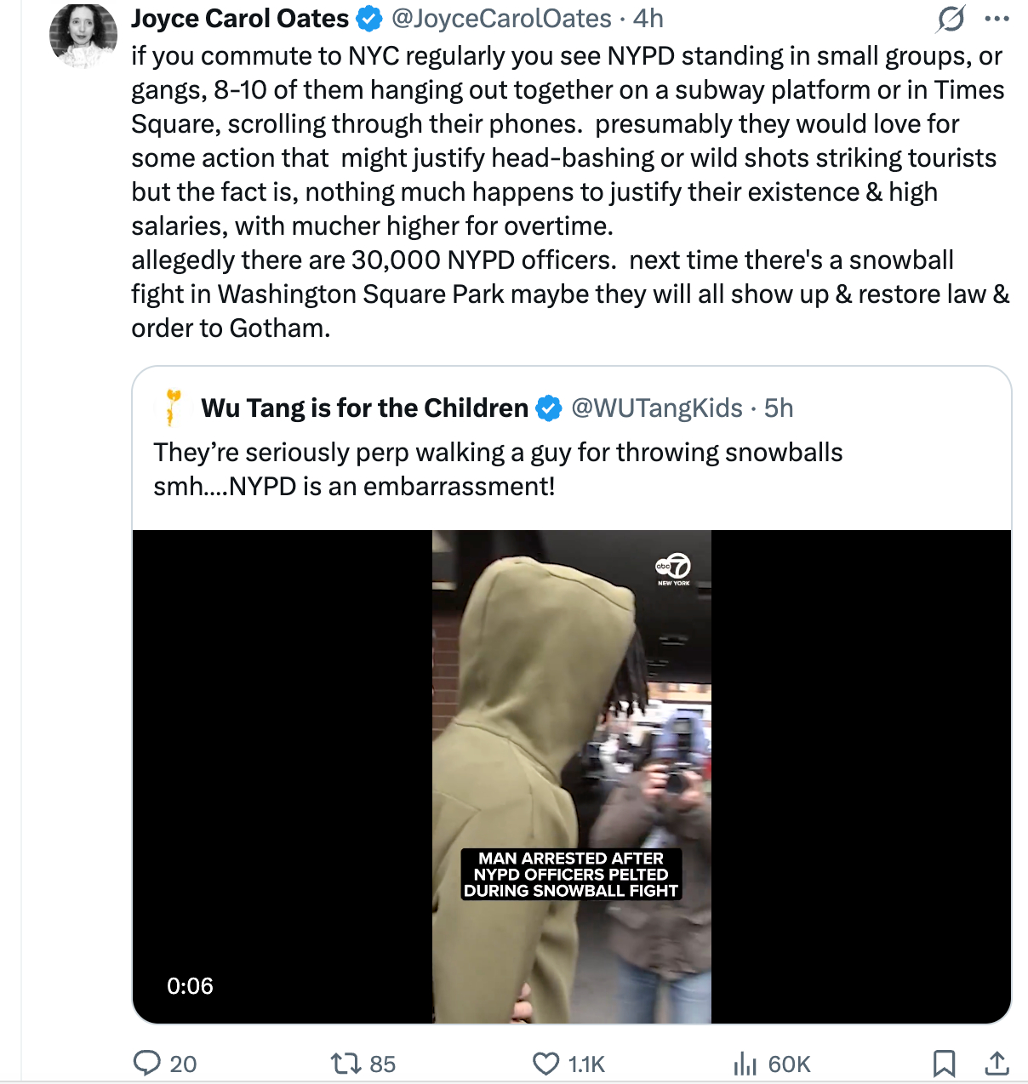Open Joyce Carol Oates profile avatar
The height and width of the screenshot is (1084, 1028).
point(83,35)
